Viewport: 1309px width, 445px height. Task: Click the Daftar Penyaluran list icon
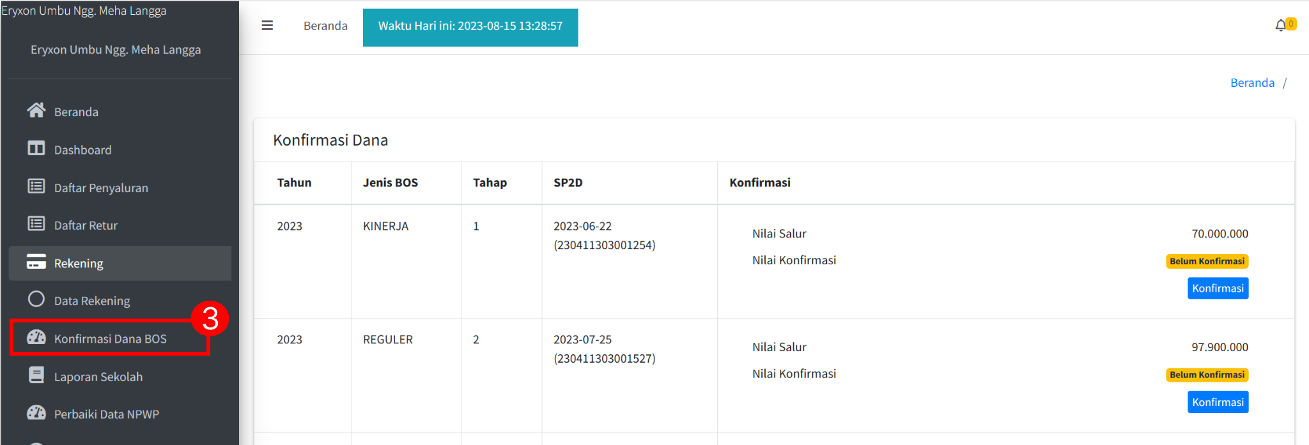36,186
